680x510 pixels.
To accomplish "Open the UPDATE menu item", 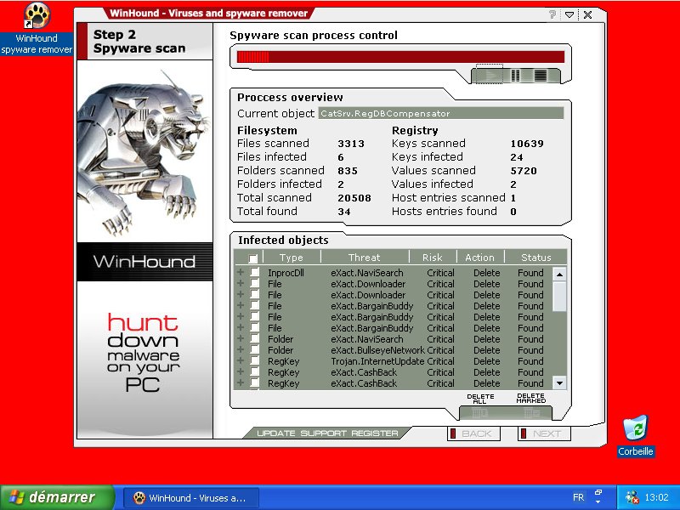I will [x=275, y=433].
